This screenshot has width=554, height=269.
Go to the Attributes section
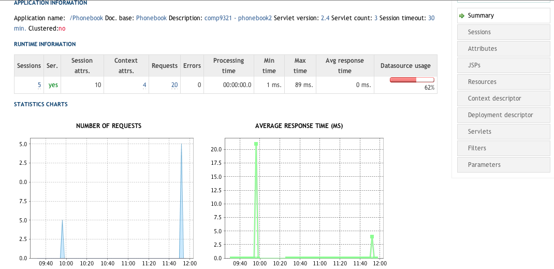[482, 49]
